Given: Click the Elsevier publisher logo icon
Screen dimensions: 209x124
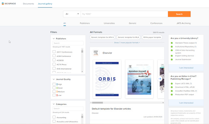Looking at the screenshot, I should click(96, 53).
